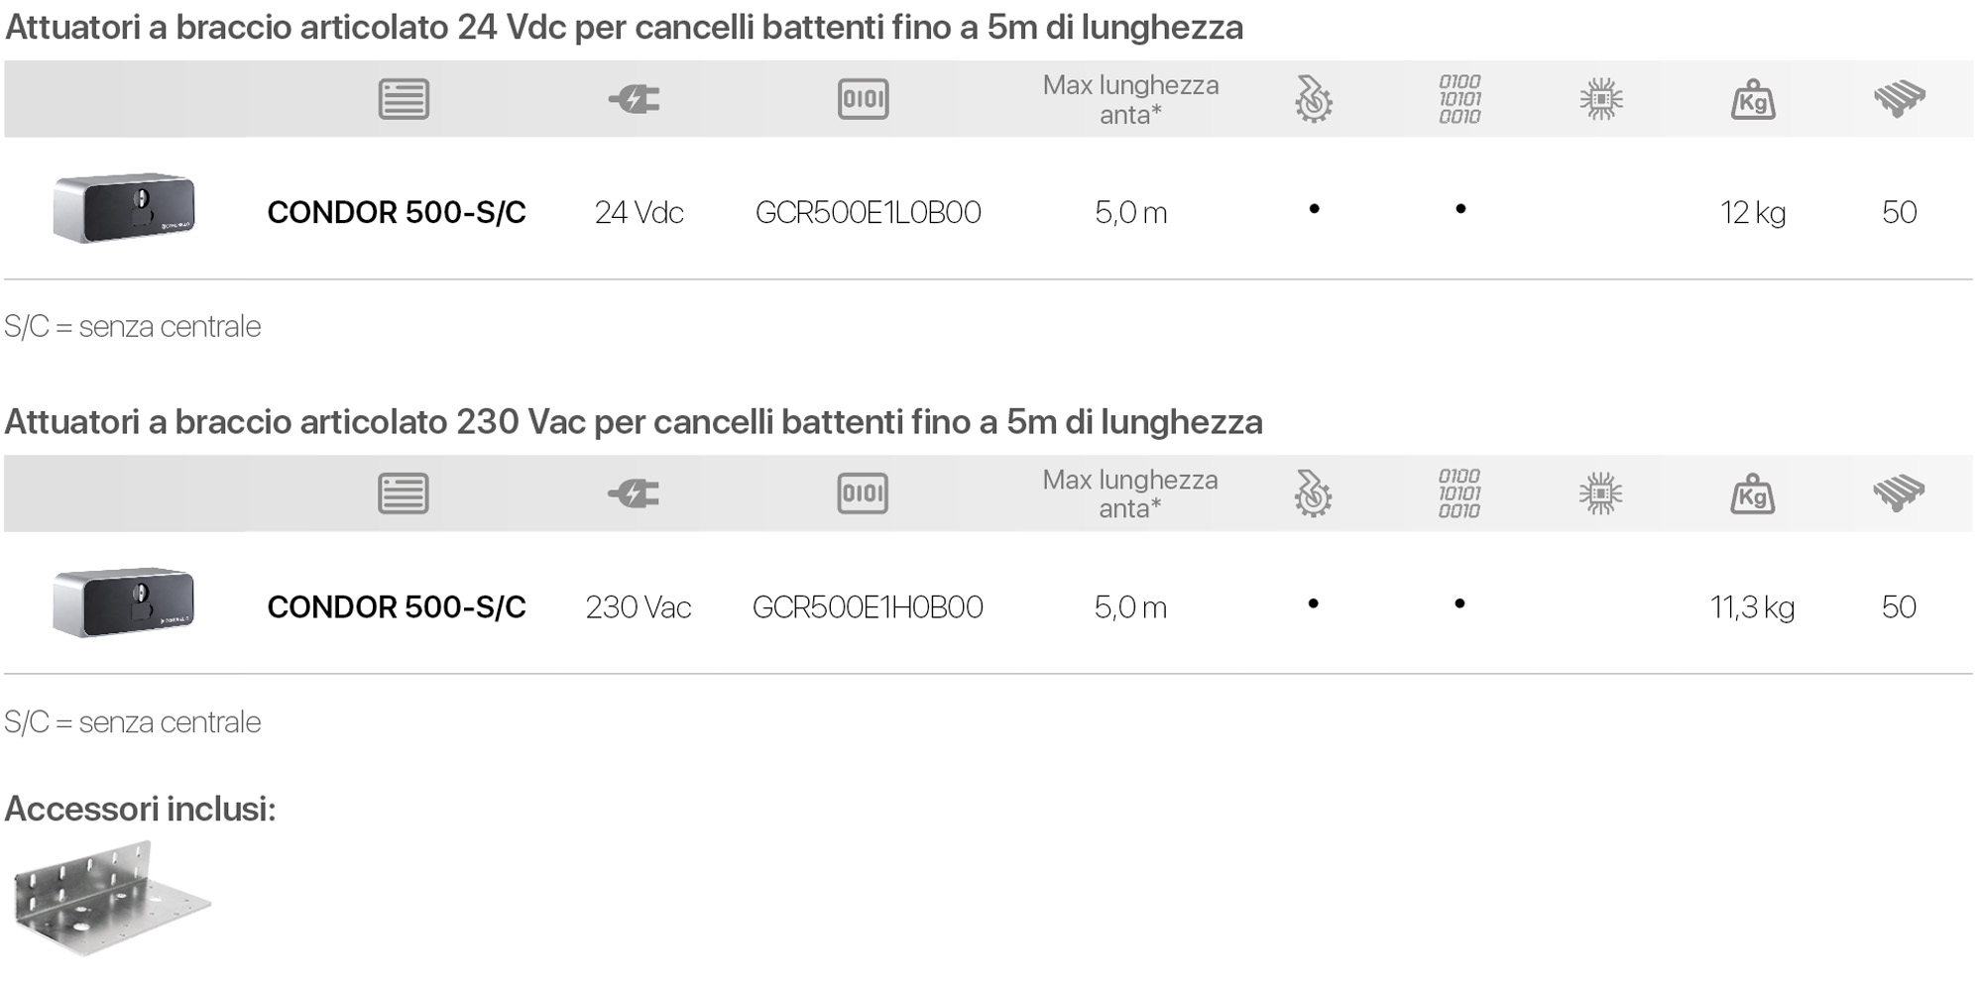Click the CONDOR 500-S/C name in 230 Vac row
1979x983 pixels.
click(x=397, y=606)
